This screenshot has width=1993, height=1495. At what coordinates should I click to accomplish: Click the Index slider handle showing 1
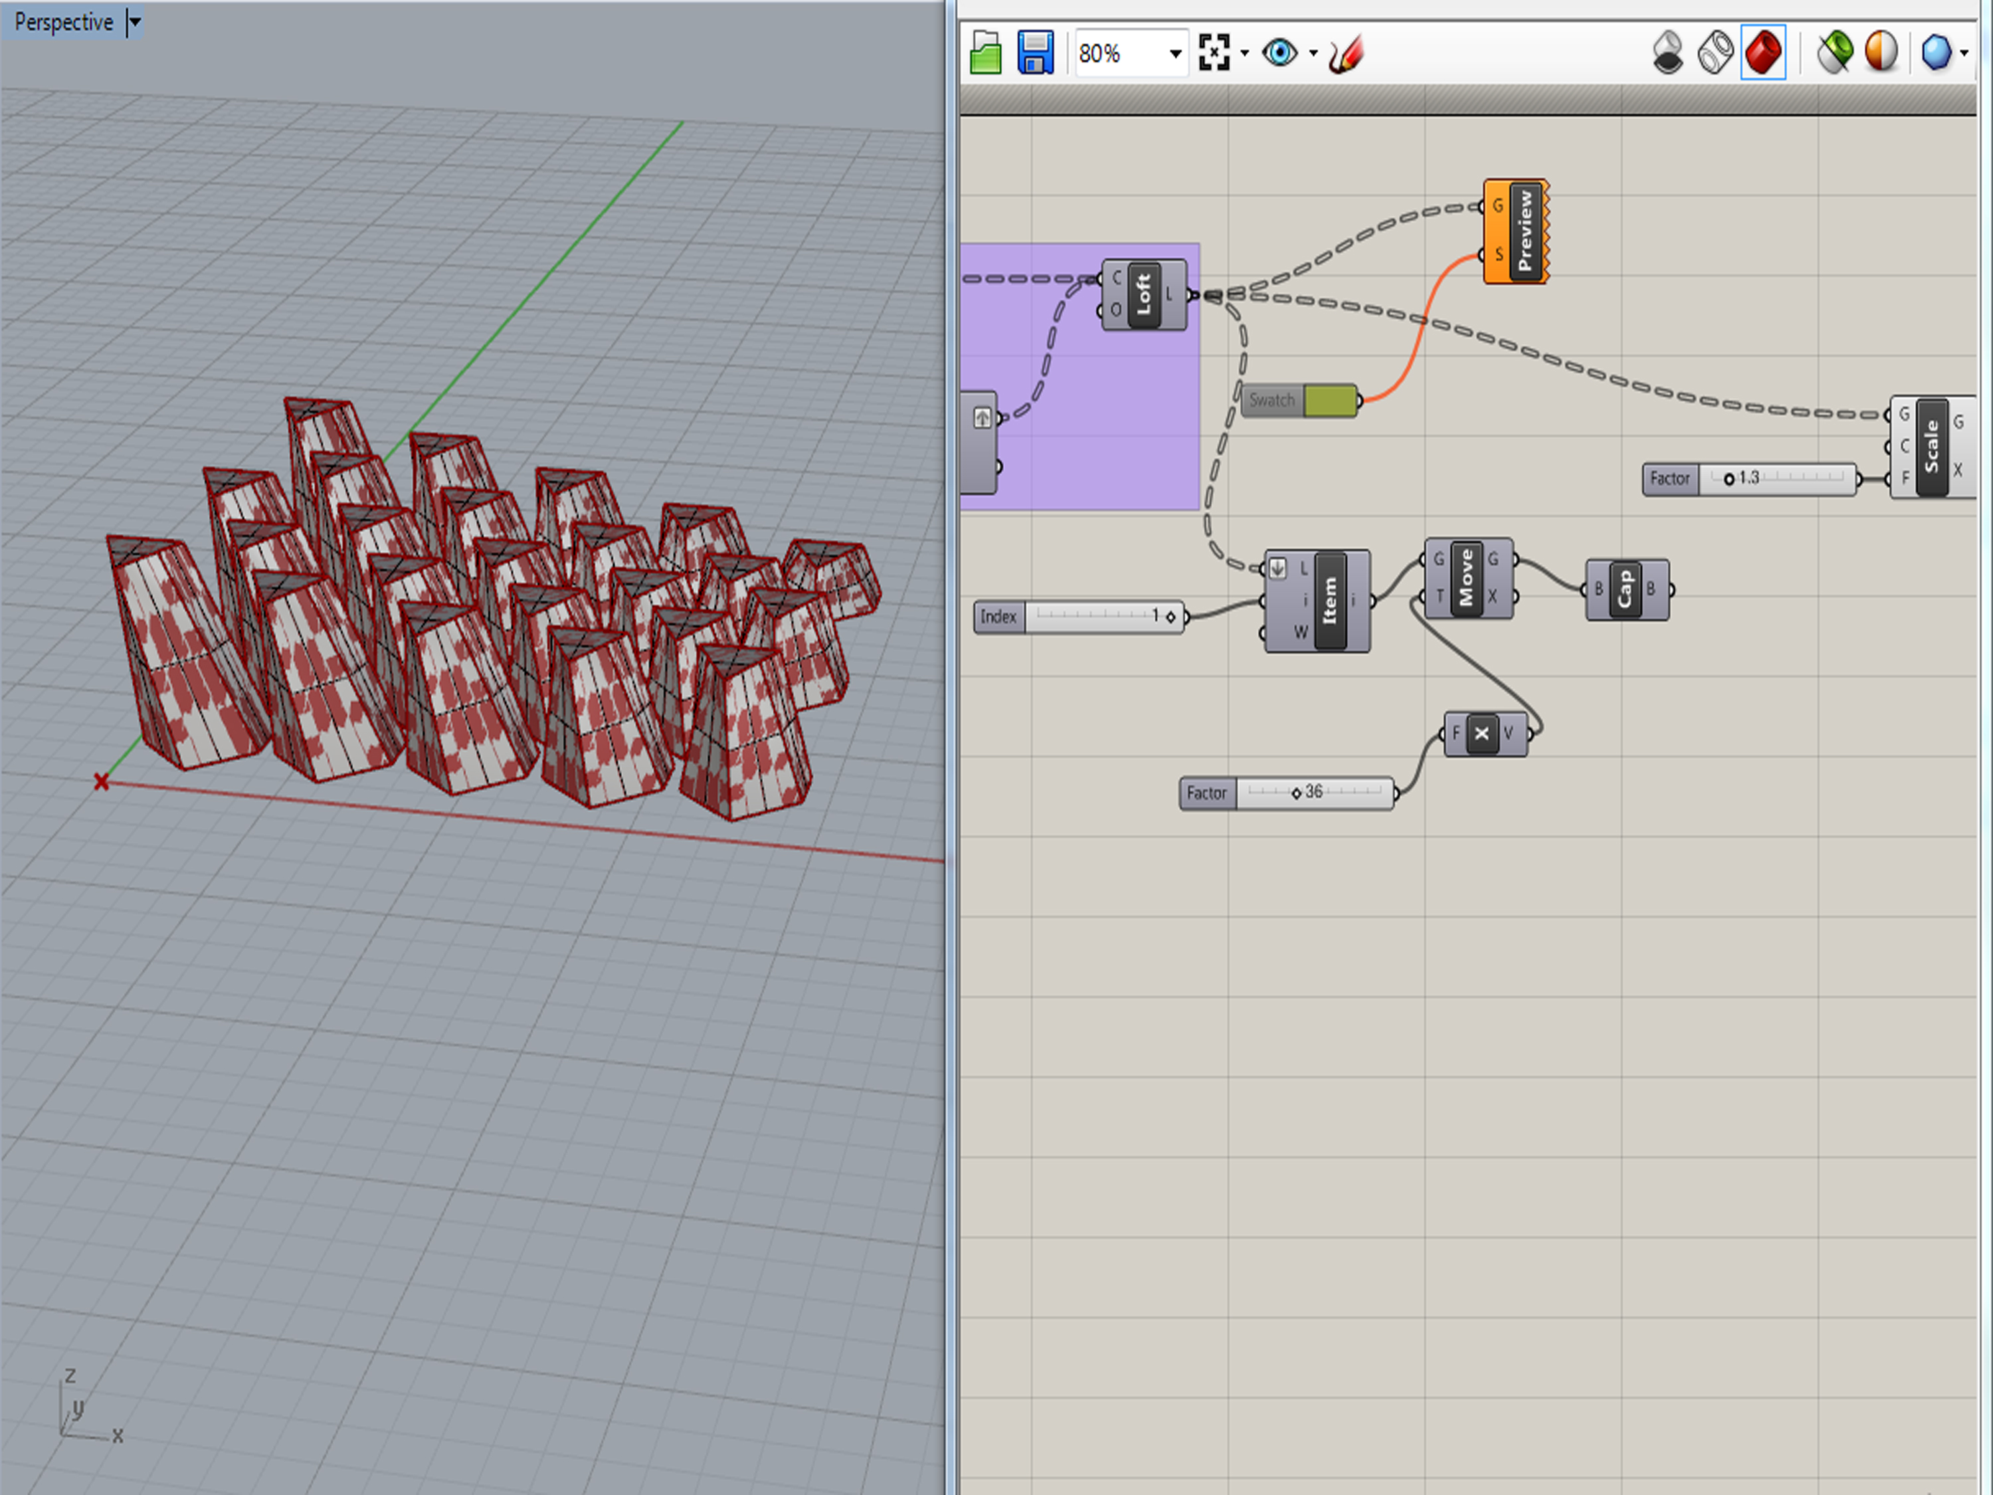1171,617
